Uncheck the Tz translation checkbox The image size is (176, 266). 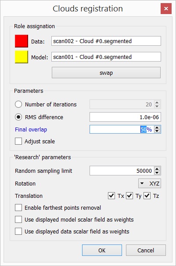coord(147,196)
